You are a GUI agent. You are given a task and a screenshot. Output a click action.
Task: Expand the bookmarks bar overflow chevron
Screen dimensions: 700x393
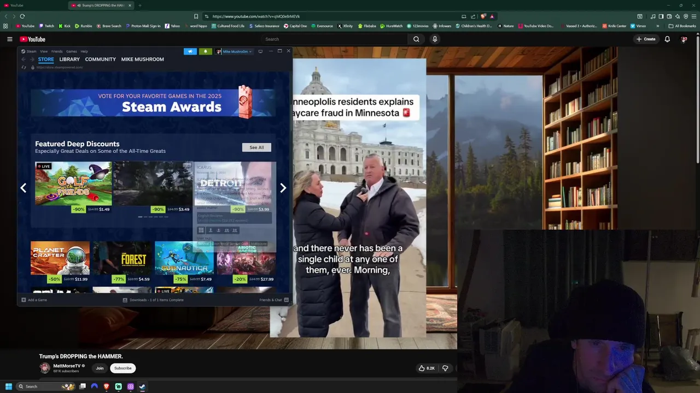(x=657, y=26)
